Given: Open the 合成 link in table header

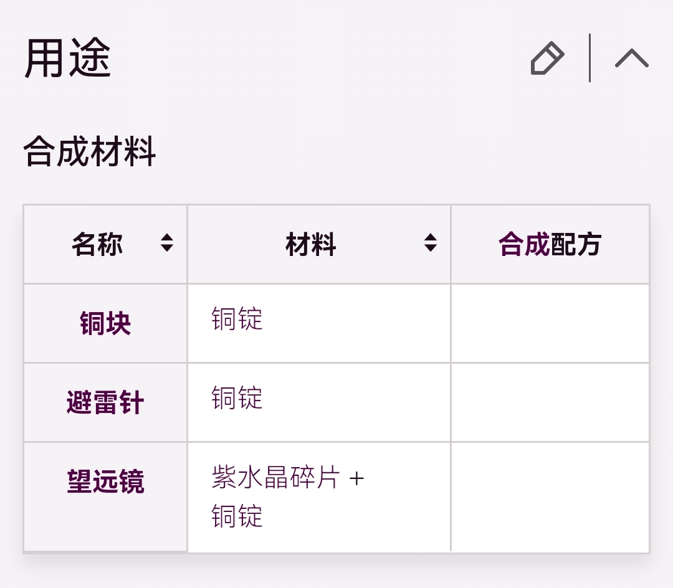Looking at the screenshot, I should [x=523, y=245].
